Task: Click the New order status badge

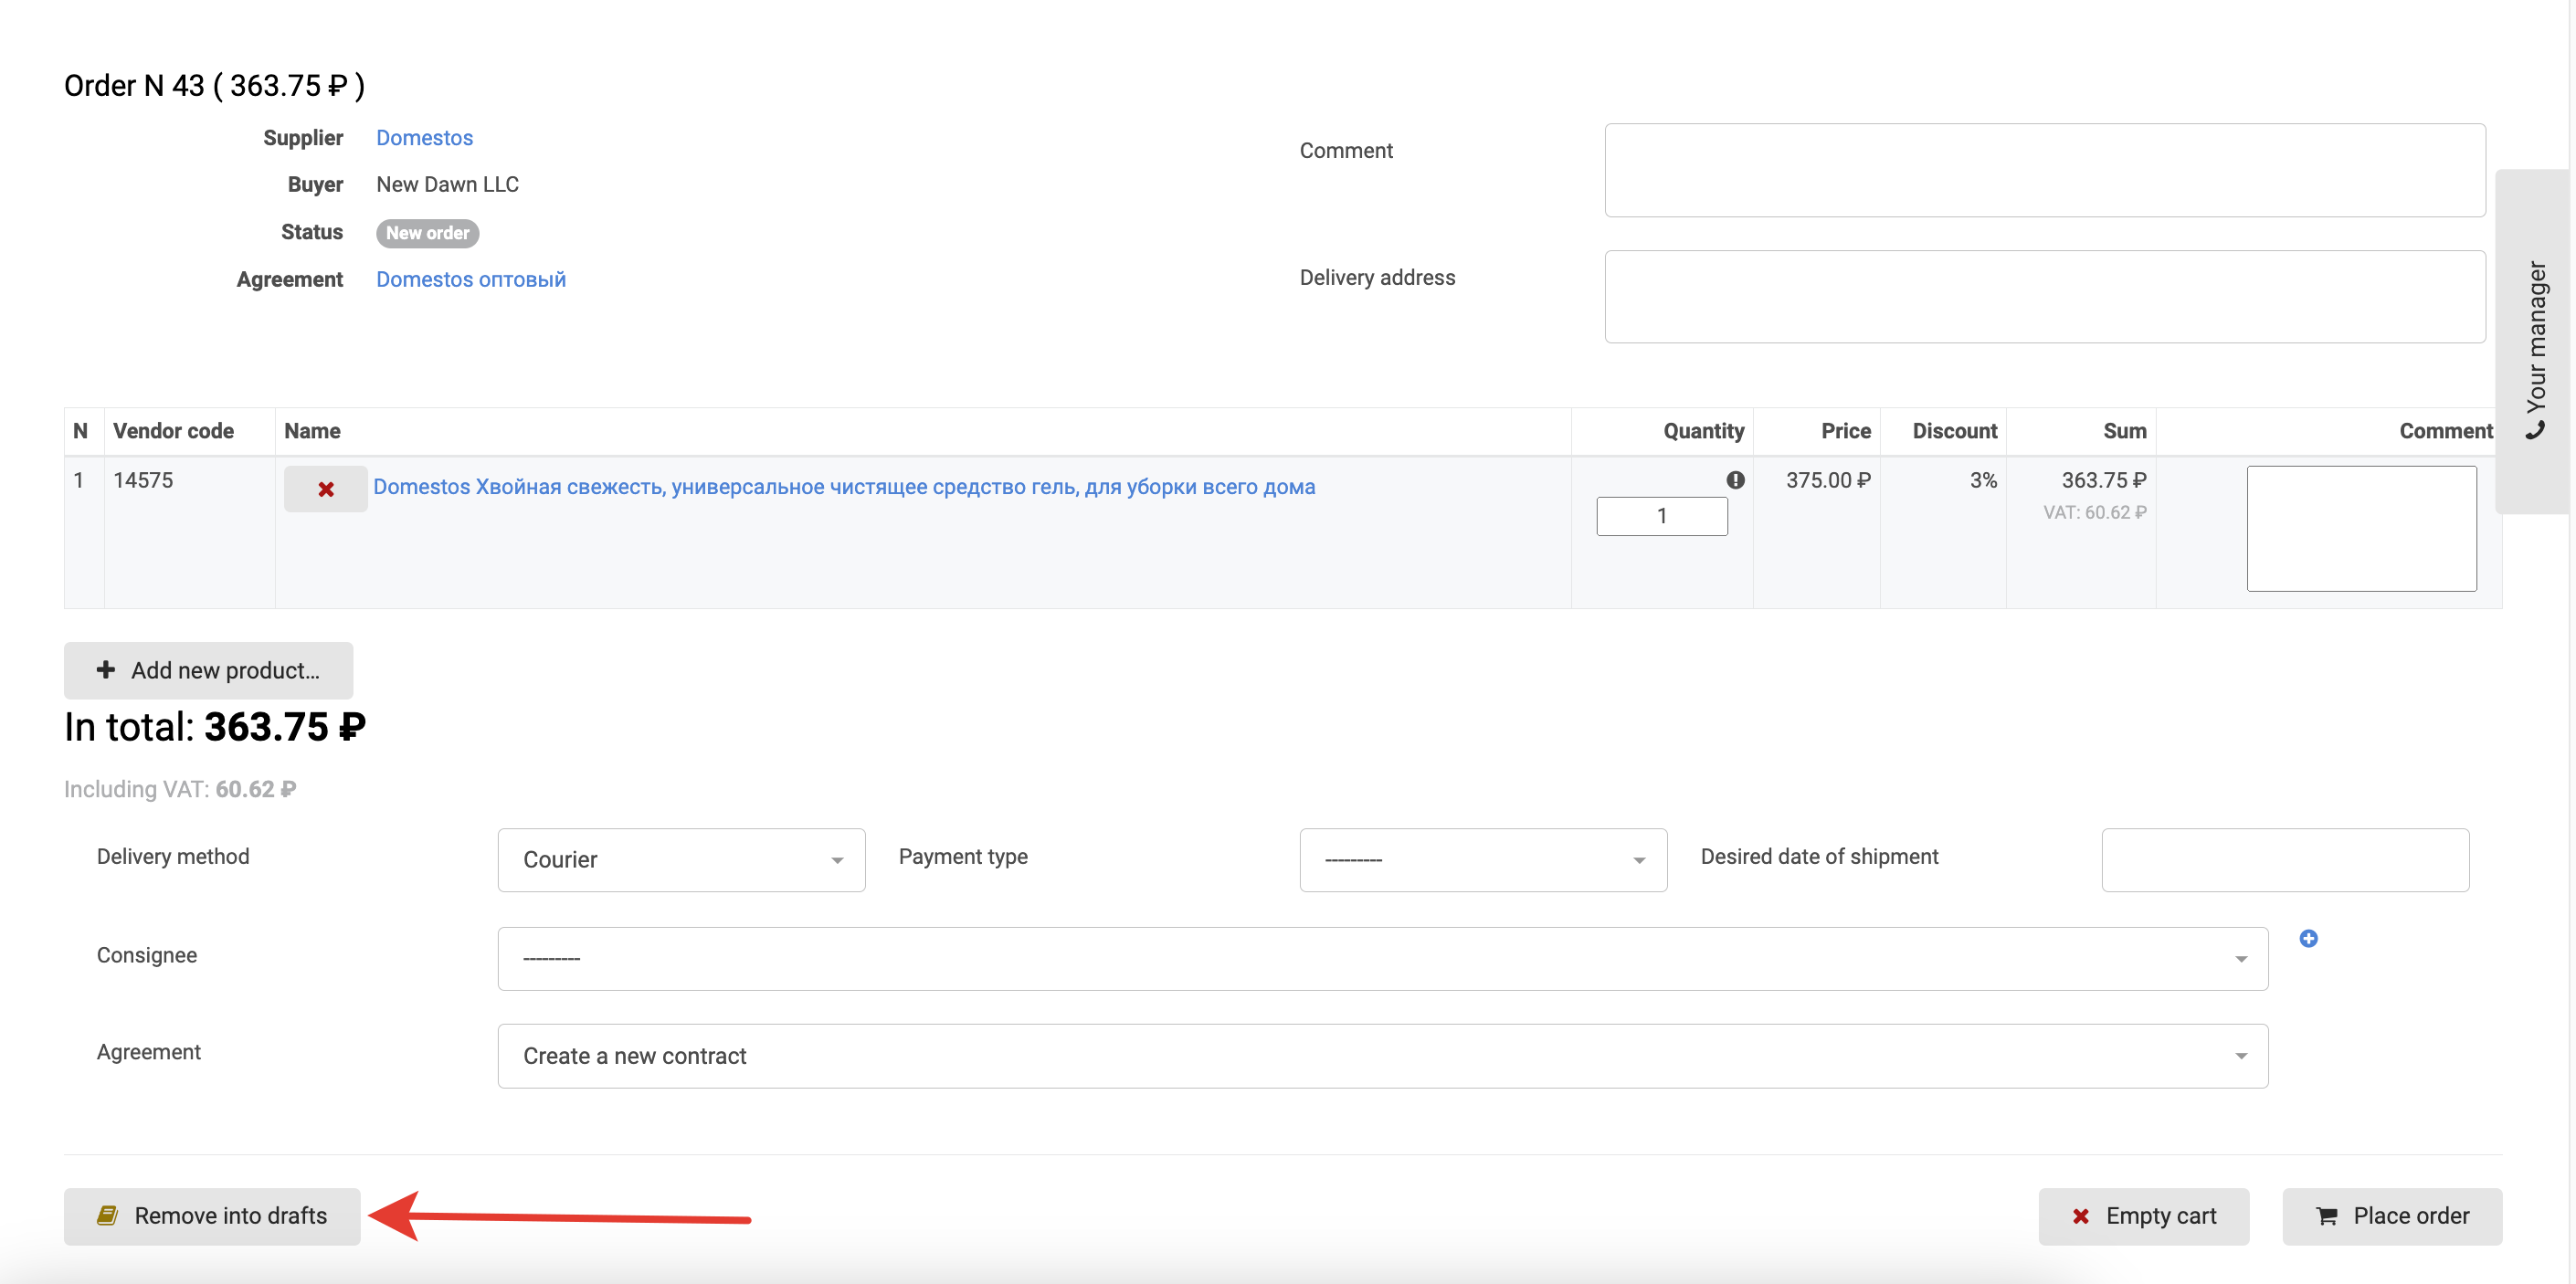Action: point(427,233)
